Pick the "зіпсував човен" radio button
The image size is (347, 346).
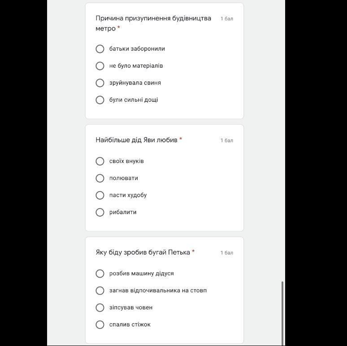100,308
